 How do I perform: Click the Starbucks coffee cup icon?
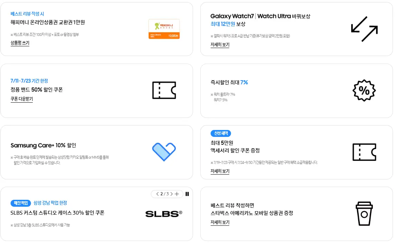(x=364, y=214)
